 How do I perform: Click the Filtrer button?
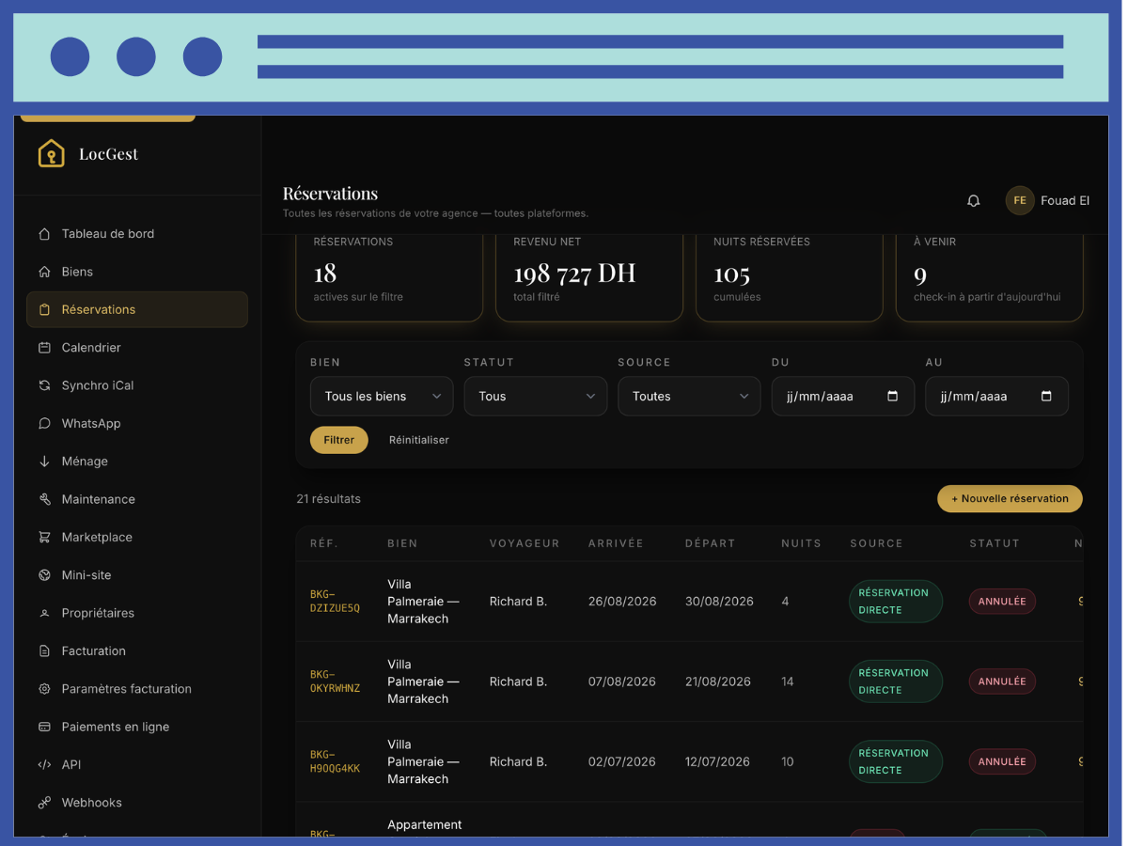pos(339,440)
